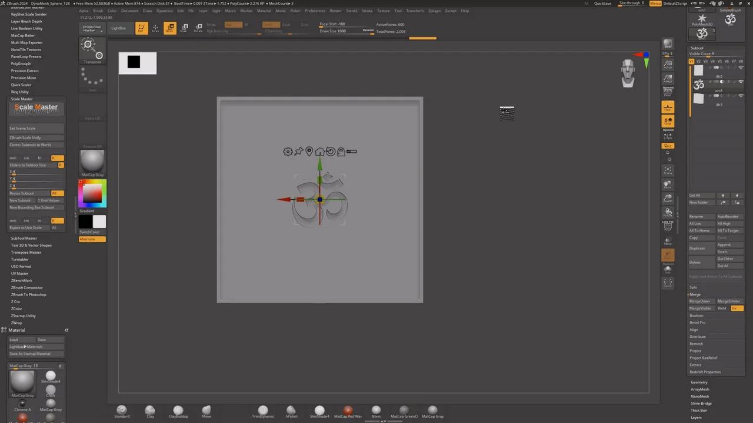Viewport: 753px width, 423px height.
Task: Click the Duplicate subtool button
Action: coord(701,249)
